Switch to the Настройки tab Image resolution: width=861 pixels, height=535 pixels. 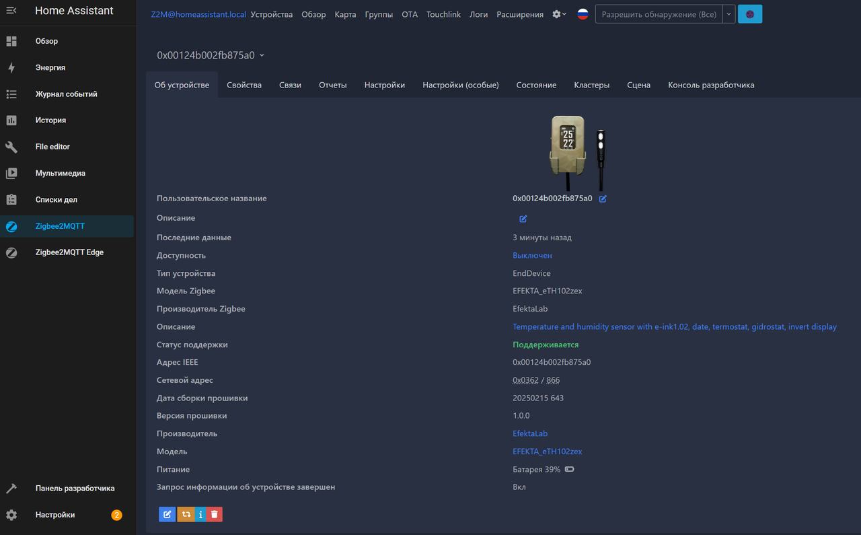385,85
